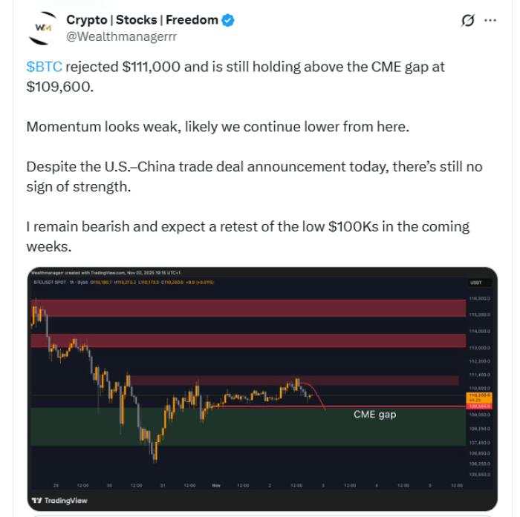Click the blue verified badge
This screenshot has height=517, width=520.
(229, 21)
